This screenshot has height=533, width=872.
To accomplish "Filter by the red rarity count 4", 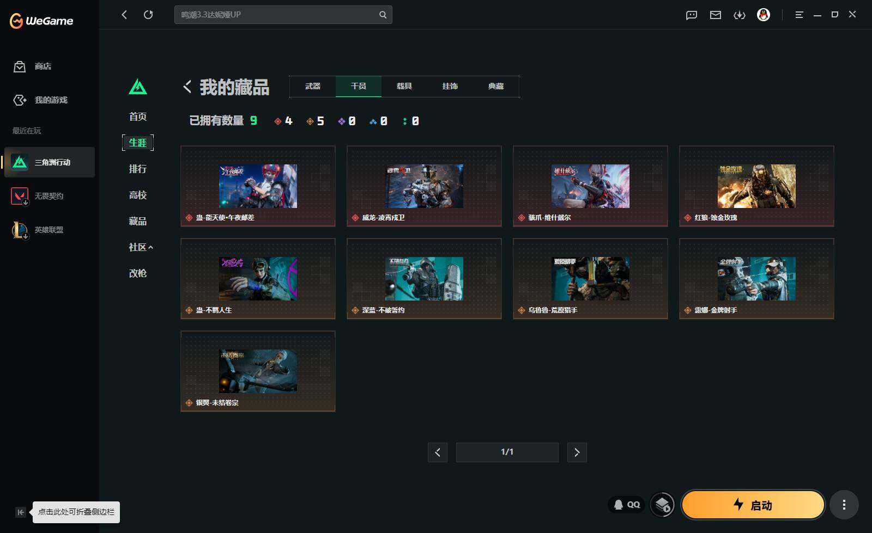I will coord(283,121).
